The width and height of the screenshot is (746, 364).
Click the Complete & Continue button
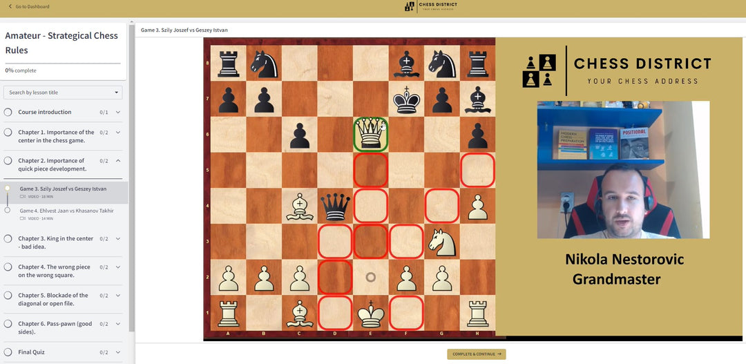(476, 354)
